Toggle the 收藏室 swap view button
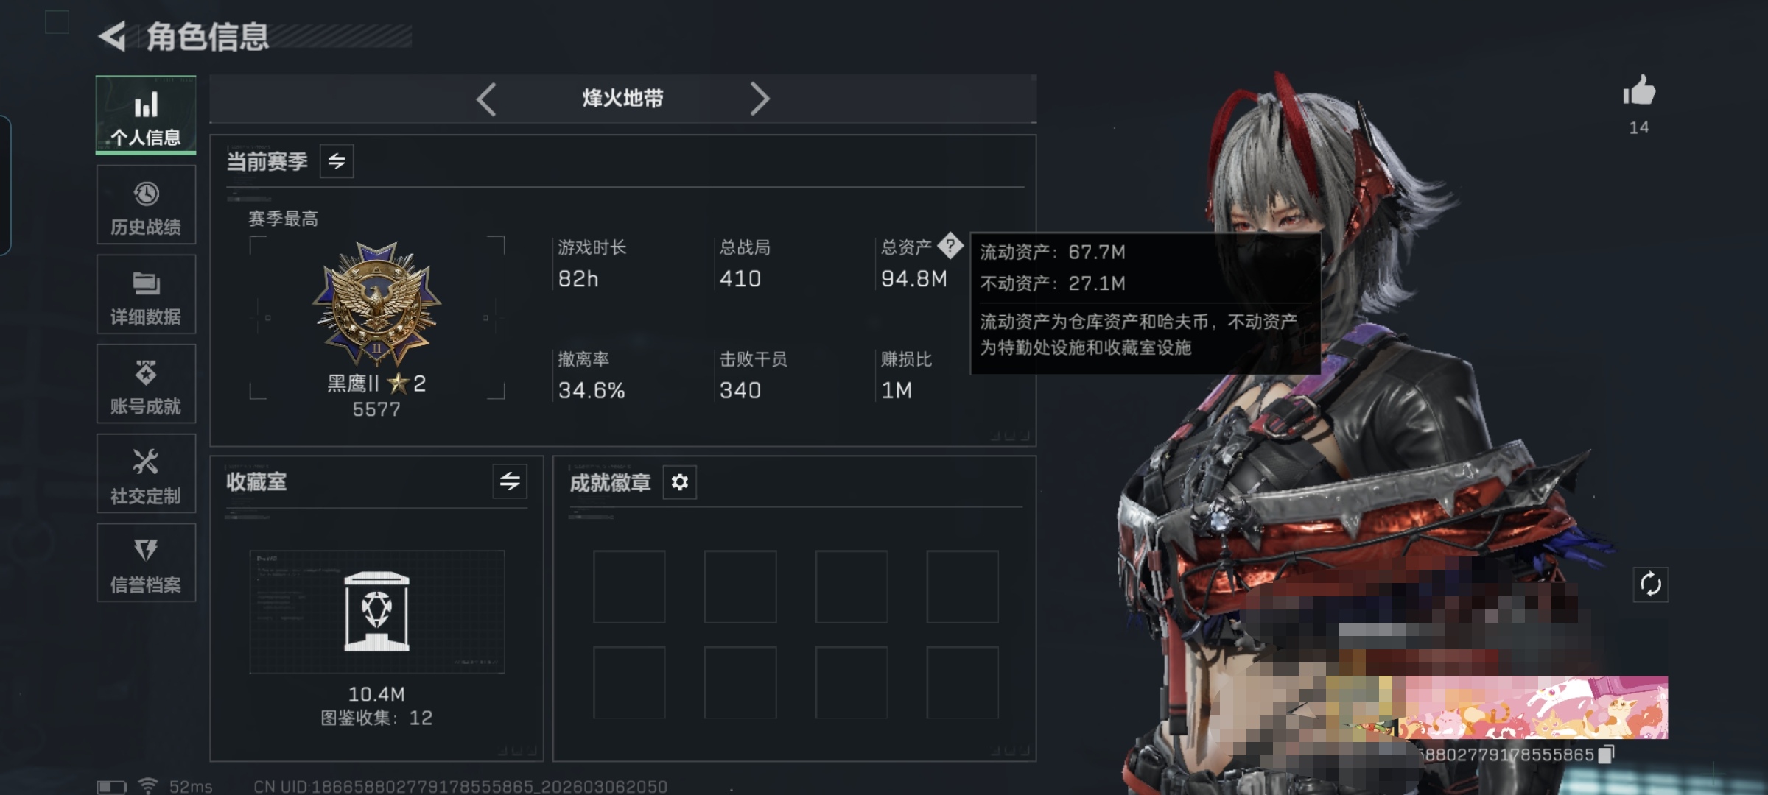Viewport: 1768px width, 795px height. tap(510, 481)
